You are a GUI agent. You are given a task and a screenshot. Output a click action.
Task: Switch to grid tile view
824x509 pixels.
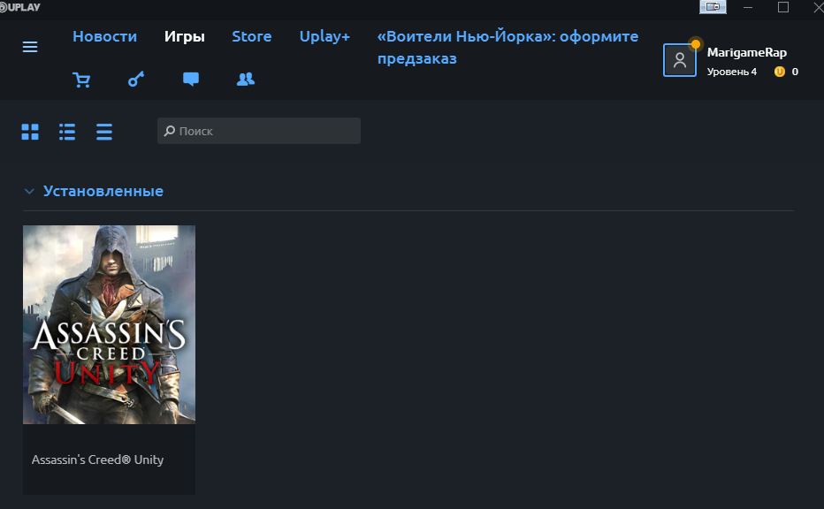click(30, 132)
